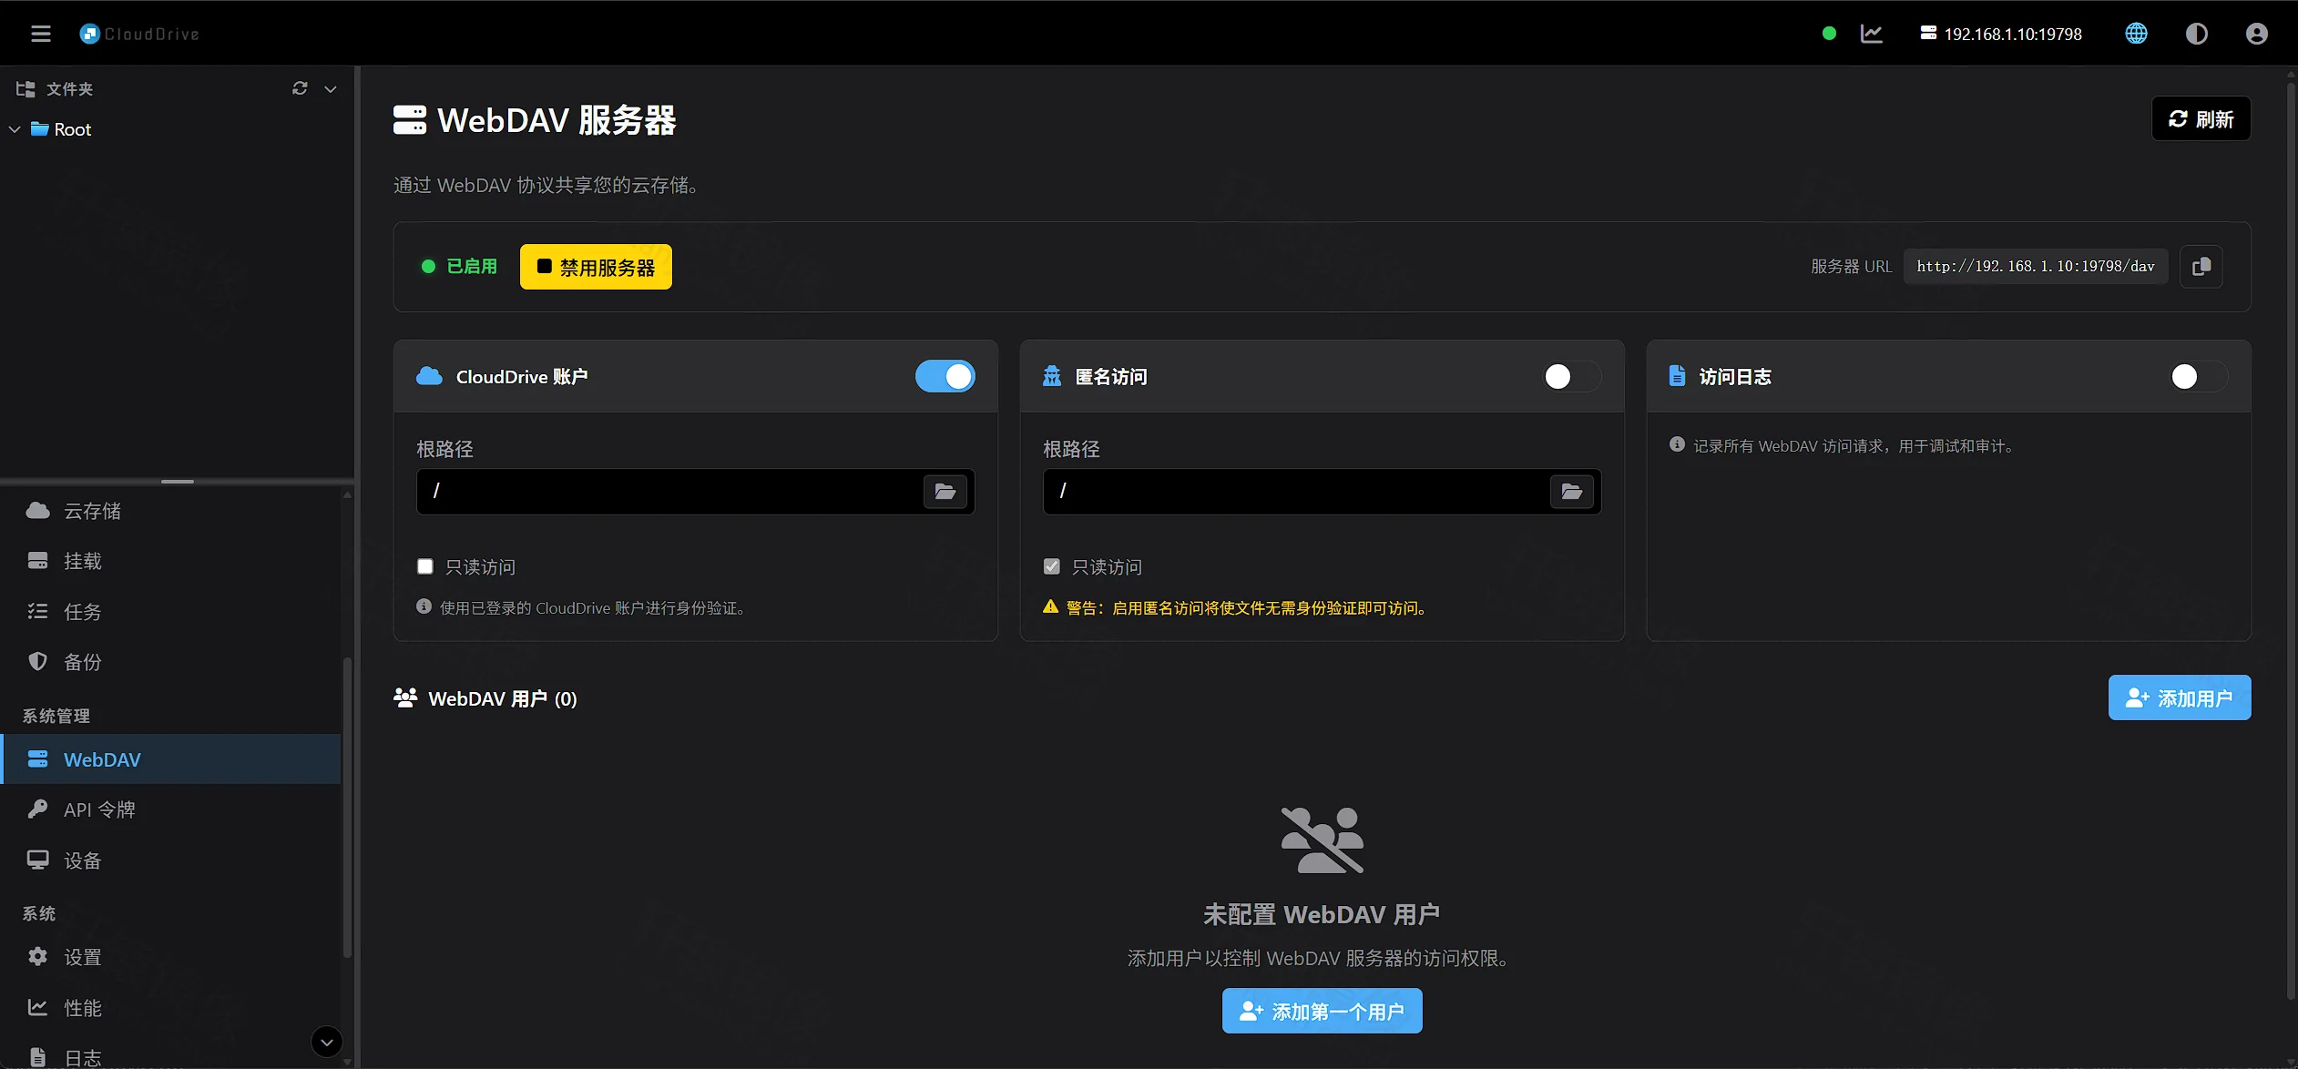Click the 未配置 WebDAV 用户 heading
The width and height of the screenshot is (2298, 1069).
[x=1322, y=914]
